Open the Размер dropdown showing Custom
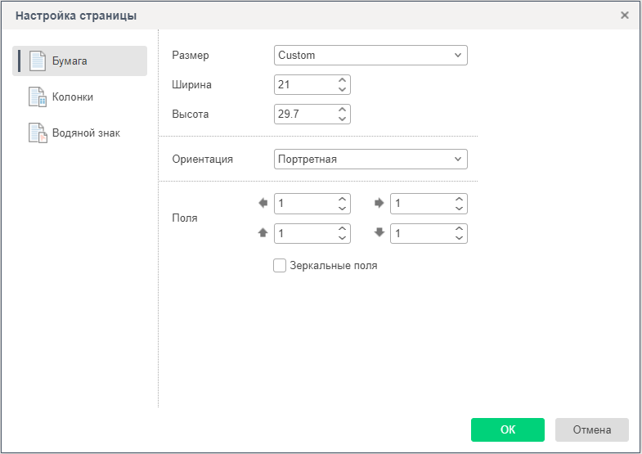The height and width of the screenshot is (454, 642). [x=370, y=56]
